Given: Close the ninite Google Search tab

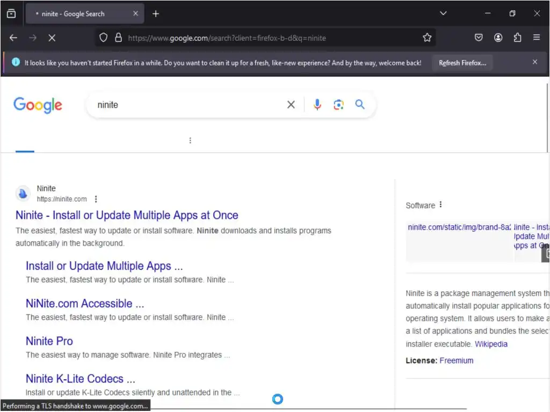Looking at the screenshot, I should (x=135, y=13).
